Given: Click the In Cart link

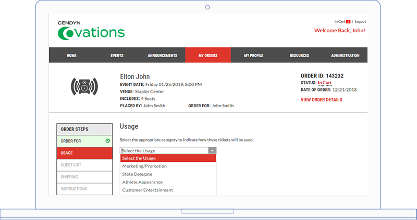Looking at the screenshot, I should [340, 22].
